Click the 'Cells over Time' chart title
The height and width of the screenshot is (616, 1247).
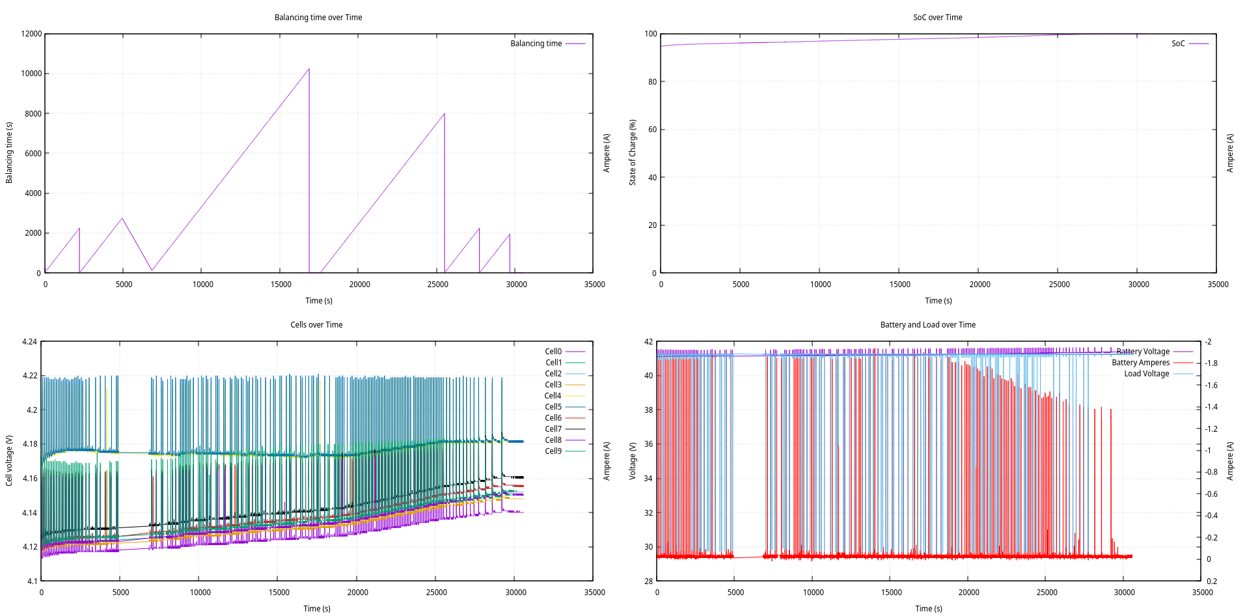click(316, 325)
